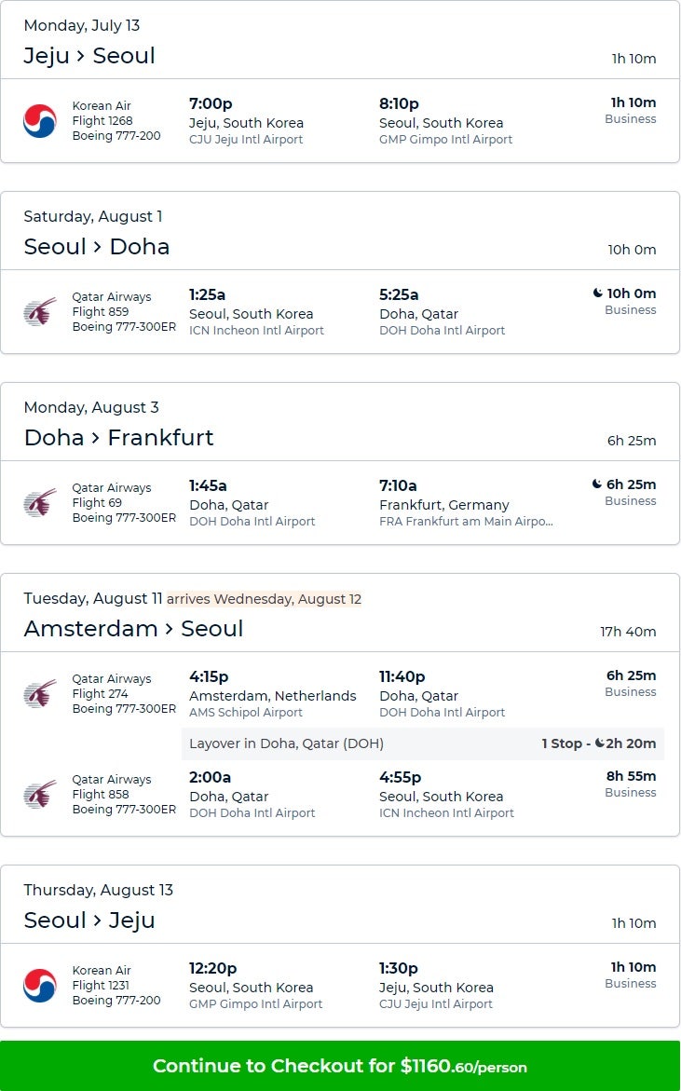Screen dimensions: 681x1091
Task: Click the Qatar Airways logo for Flight 859
Action: (x=40, y=312)
